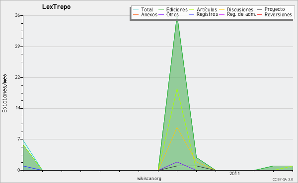This screenshot has width=298, height=183.
Task: Click the Y-axis value 0
Action: [x=19, y=170]
